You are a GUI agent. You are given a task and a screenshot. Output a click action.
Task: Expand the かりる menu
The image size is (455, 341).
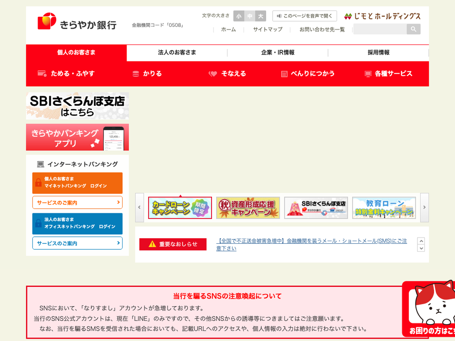tap(147, 74)
